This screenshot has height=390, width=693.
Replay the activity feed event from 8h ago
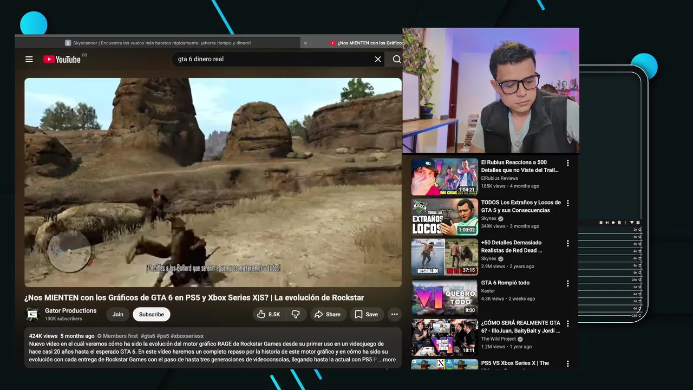(x=640, y=265)
